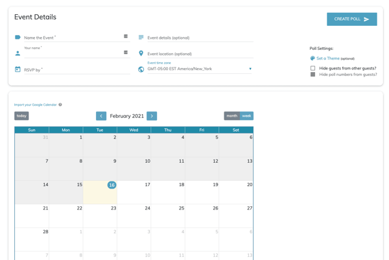This screenshot has width=389, height=260.
Task: Open the Event time zone dropdown
Action: tap(200, 69)
